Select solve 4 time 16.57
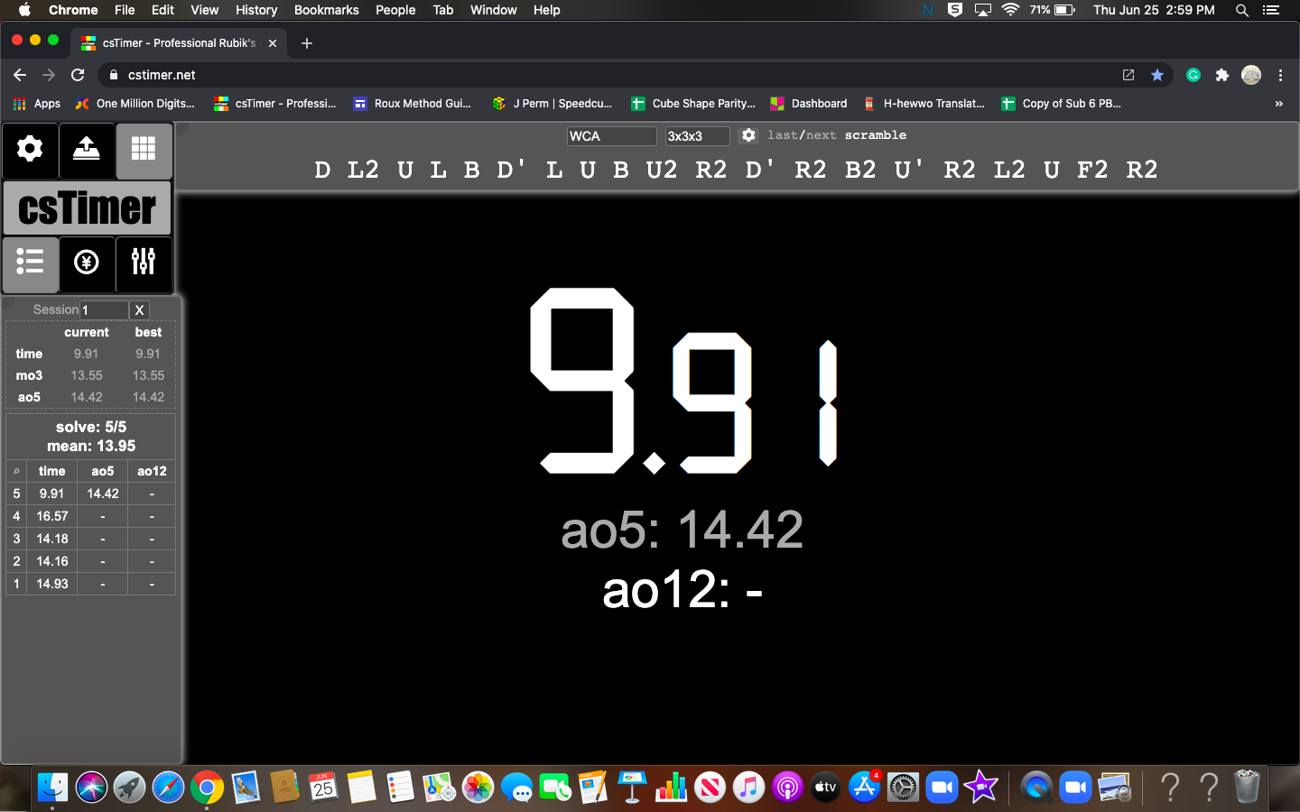 tap(51, 516)
